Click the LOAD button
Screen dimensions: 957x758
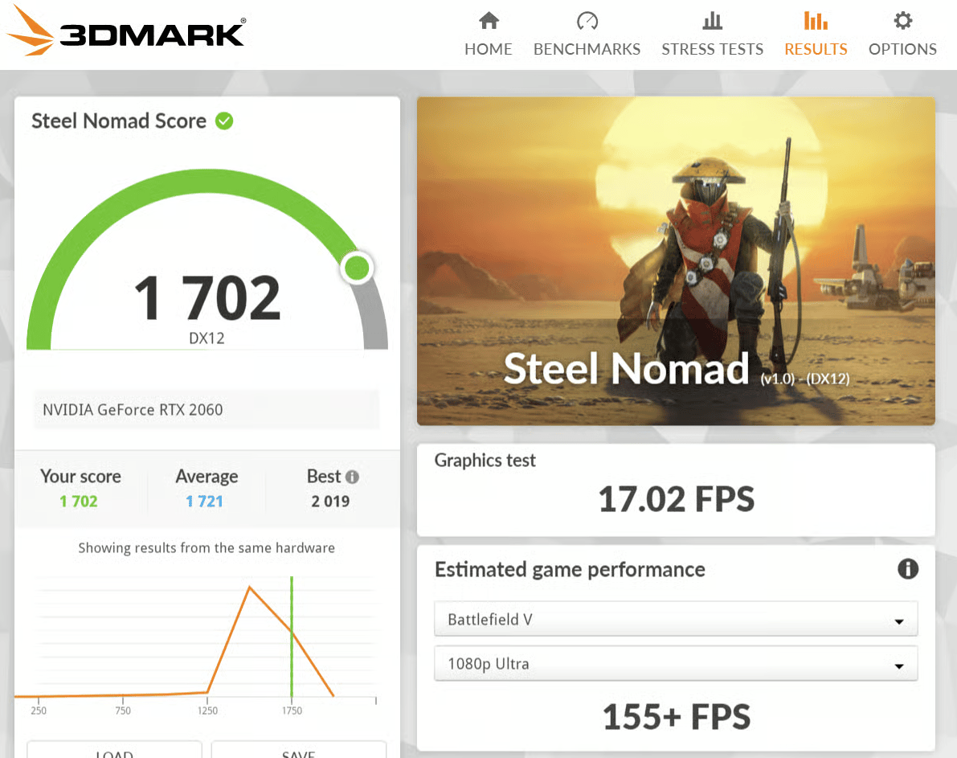click(x=115, y=750)
